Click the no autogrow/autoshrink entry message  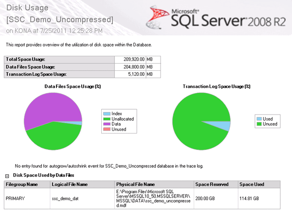tap(109, 166)
